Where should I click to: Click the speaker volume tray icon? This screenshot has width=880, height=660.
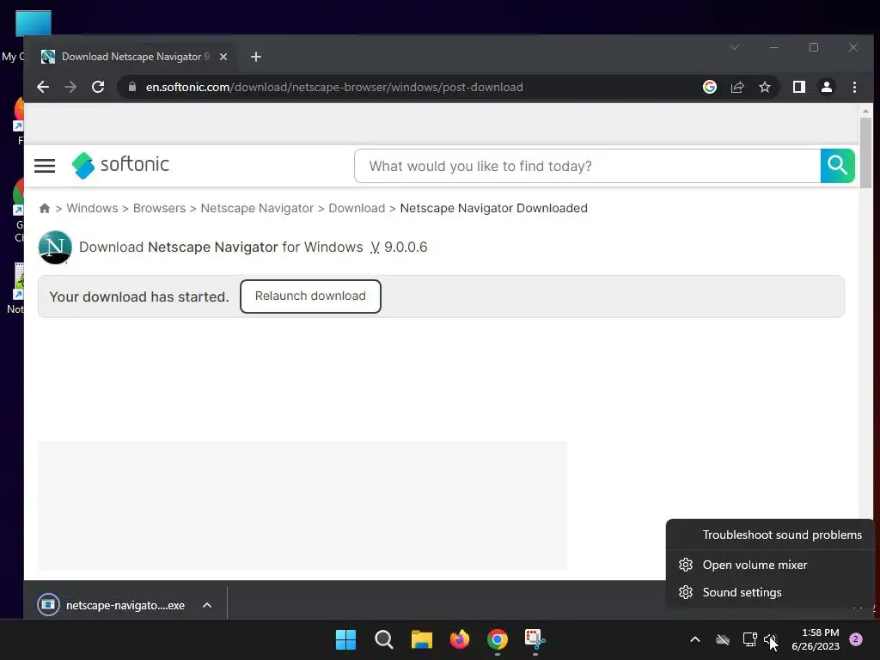(x=770, y=639)
